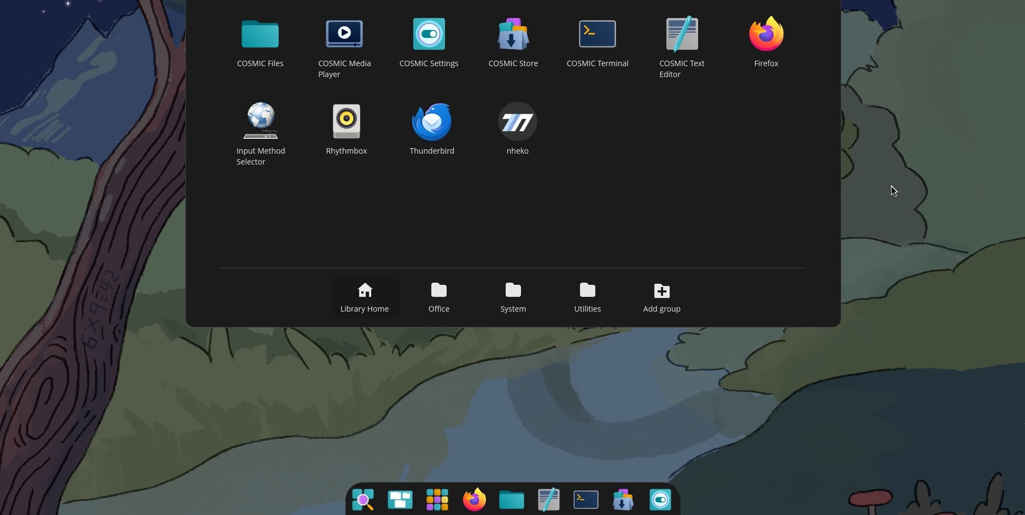Open COSMIC Files from the app library
Image resolution: width=1025 pixels, height=515 pixels.
(260, 42)
